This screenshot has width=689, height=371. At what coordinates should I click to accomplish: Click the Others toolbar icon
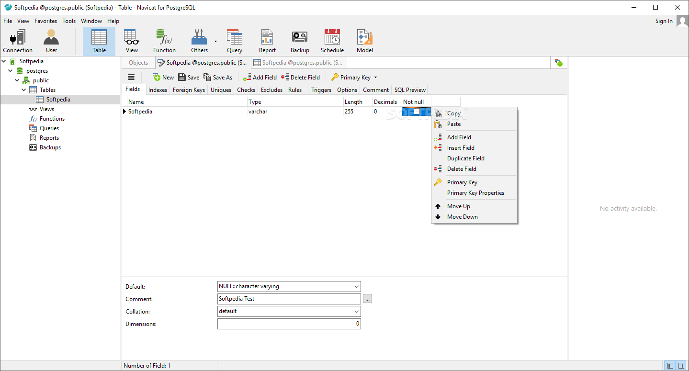coord(199,41)
